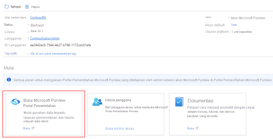Click the 1 unit kapasitas value
The image size is (273, 139).
pyautogui.click(x=242, y=32)
